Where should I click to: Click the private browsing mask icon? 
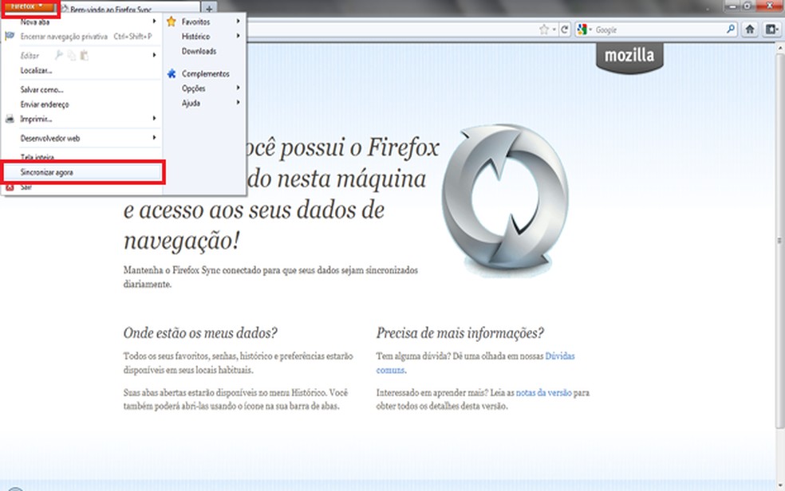pyautogui.click(x=10, y=36)
